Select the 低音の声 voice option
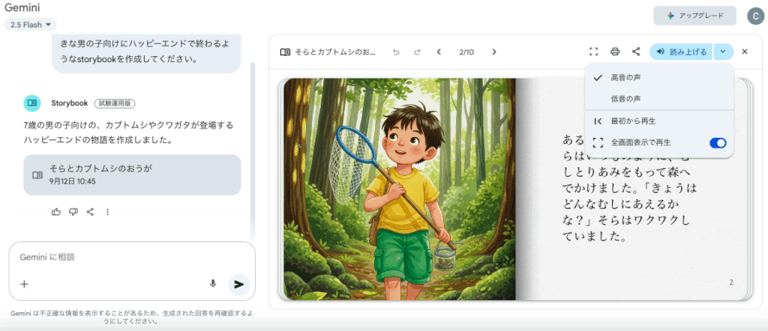 pos(659,99)
